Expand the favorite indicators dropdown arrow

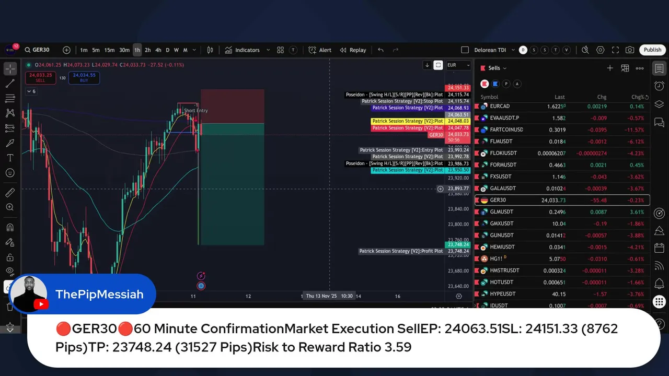coord(268,50)
